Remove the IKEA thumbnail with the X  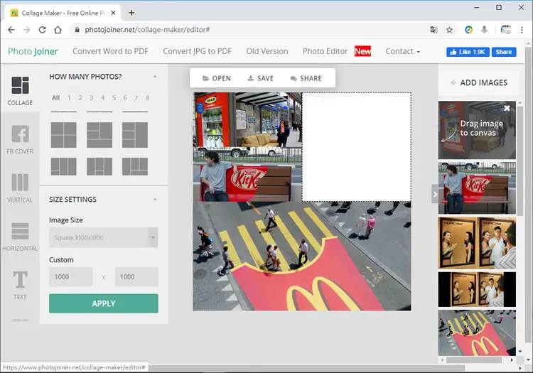click(507, 108)
